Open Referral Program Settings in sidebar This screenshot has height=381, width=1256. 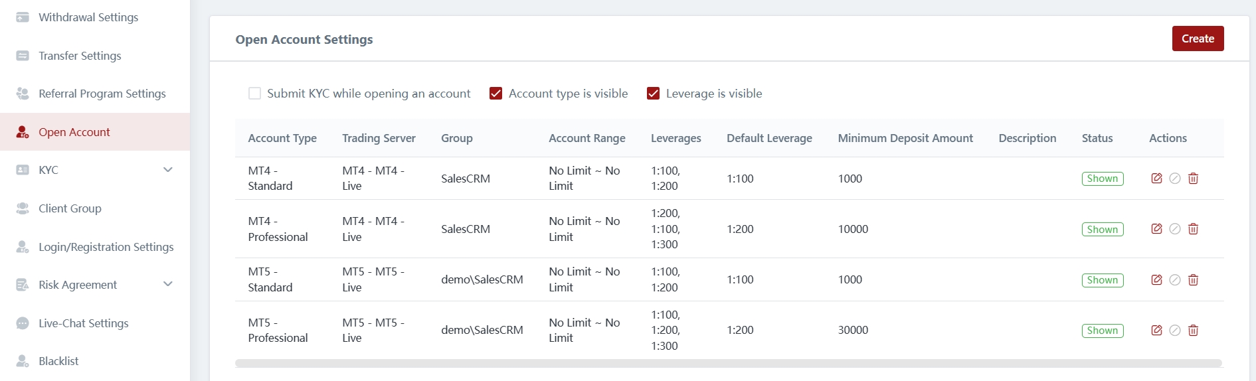click(x=102, y=94)
